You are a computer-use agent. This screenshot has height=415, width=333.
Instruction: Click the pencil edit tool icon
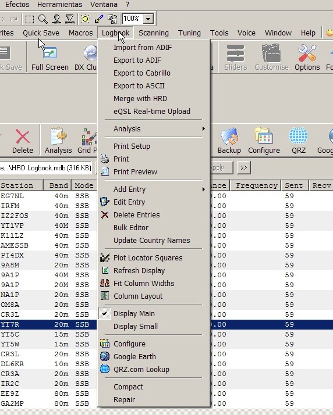pyautogui.click(x=99, y=19)
